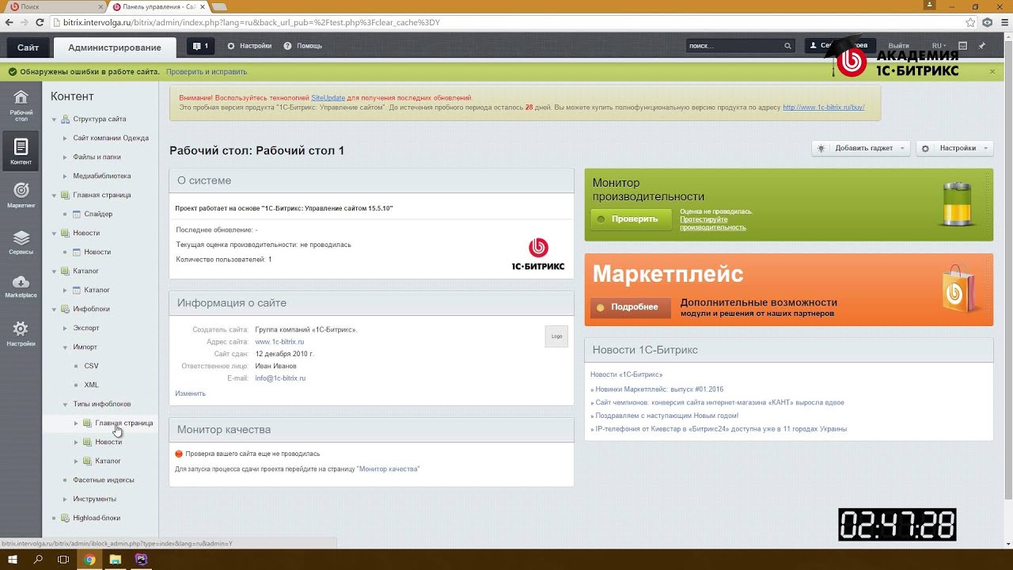Collapse the Структура сайта tree node
This screenshot has height=570, width=1013.
pyautogui.click(x=55, y=119)
